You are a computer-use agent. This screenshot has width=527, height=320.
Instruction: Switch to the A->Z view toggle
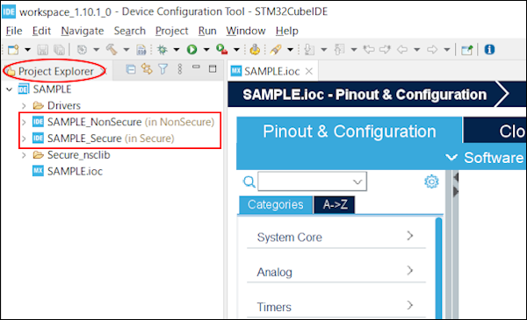coord(335,204)
